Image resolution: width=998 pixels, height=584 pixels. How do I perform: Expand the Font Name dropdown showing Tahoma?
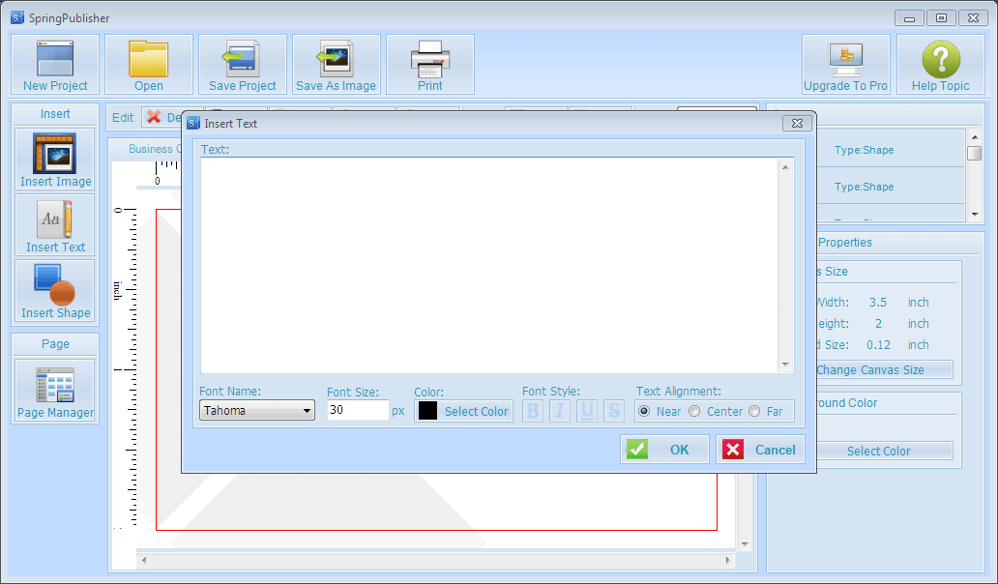(x=257, y=411)
